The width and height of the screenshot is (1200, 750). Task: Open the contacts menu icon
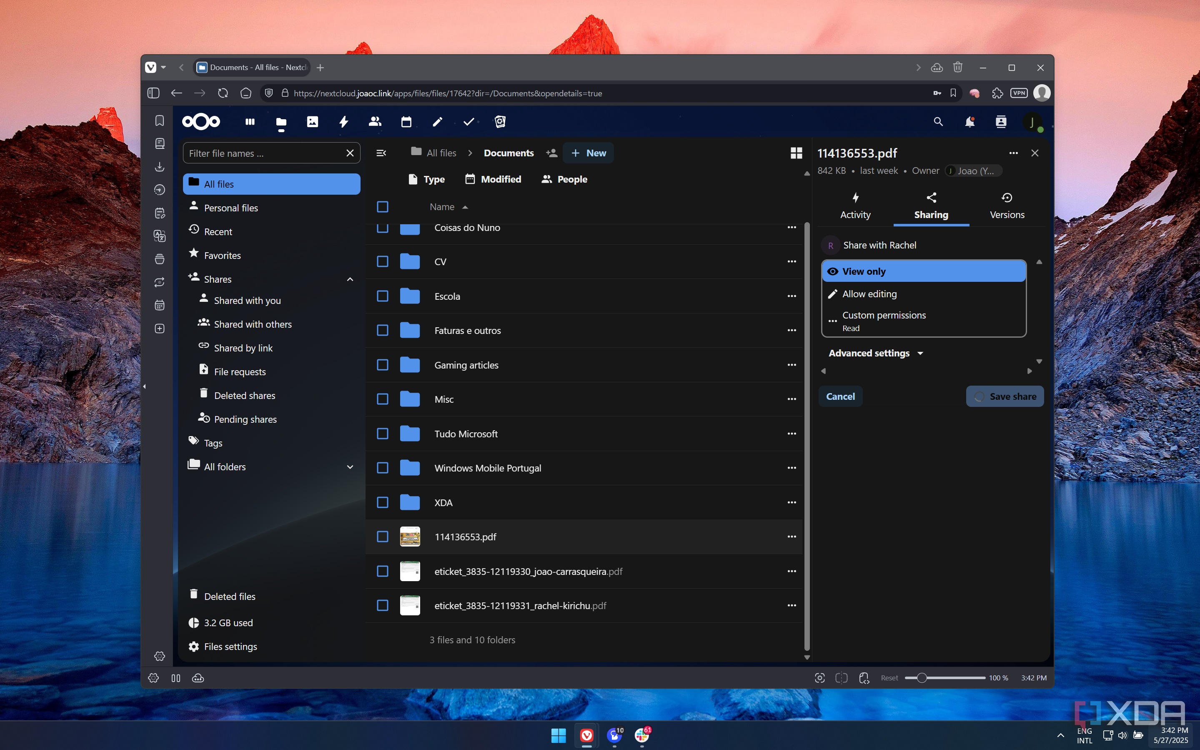click(x=1001, y=122)
